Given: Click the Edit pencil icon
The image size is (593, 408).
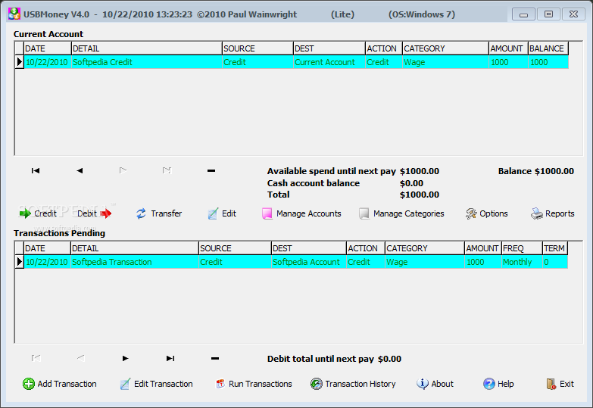Looking at the screenshot, I should point(213,213).
